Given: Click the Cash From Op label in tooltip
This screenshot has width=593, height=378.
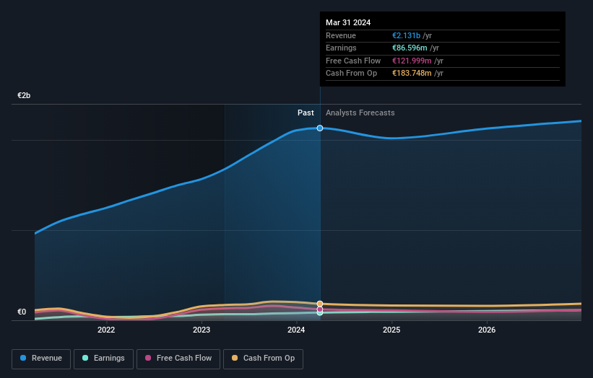Looking at the screenshot, I should pyautogui.click(x=351, y=74).
